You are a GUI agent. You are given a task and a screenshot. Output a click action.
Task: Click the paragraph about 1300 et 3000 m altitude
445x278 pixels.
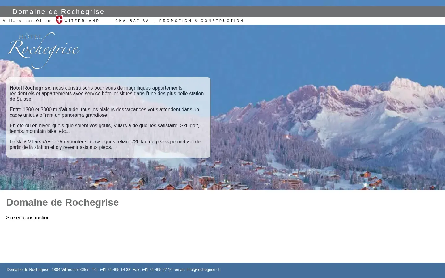click(104, 112)
